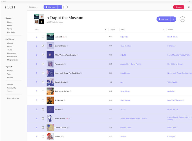The width and height of the screenshot is (192, 141).
Task: Check the Sketches in the Sun track
Action: (43, 91)
